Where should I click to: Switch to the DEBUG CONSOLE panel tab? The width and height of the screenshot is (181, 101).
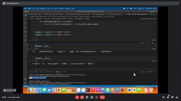[x=49, y=72]
